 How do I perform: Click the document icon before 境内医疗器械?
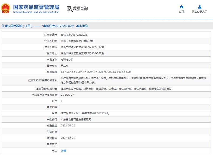click(x=3, y=26)
